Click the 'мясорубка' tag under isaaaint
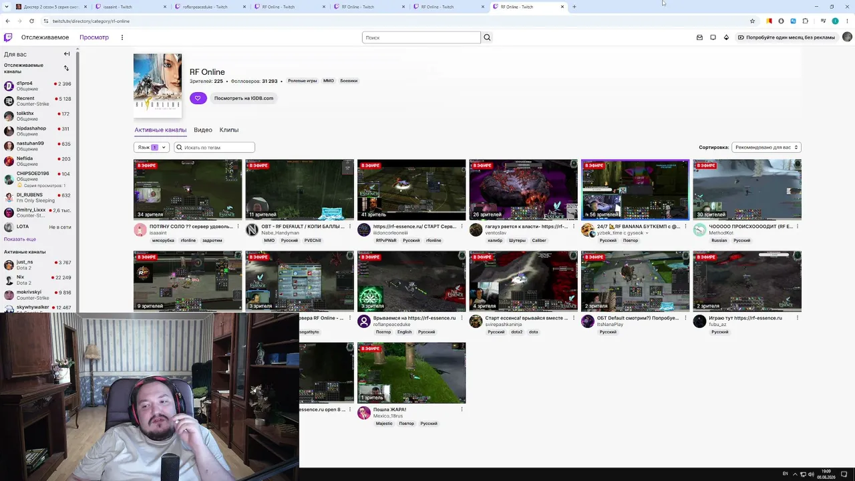Image resolution: width=855 pixels, height=481 pixels. click(x=163, y=240)
